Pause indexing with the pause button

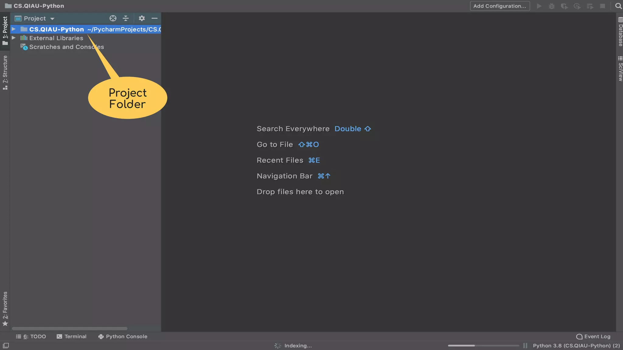pyautogui.click(x=525, y=345)
